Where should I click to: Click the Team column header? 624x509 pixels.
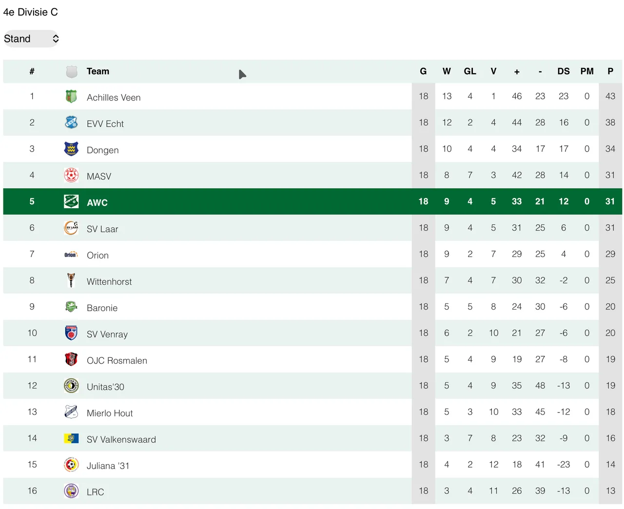97,71
